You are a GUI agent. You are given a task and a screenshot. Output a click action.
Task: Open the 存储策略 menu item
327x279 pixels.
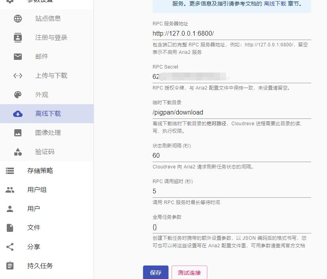click(40, 171)
